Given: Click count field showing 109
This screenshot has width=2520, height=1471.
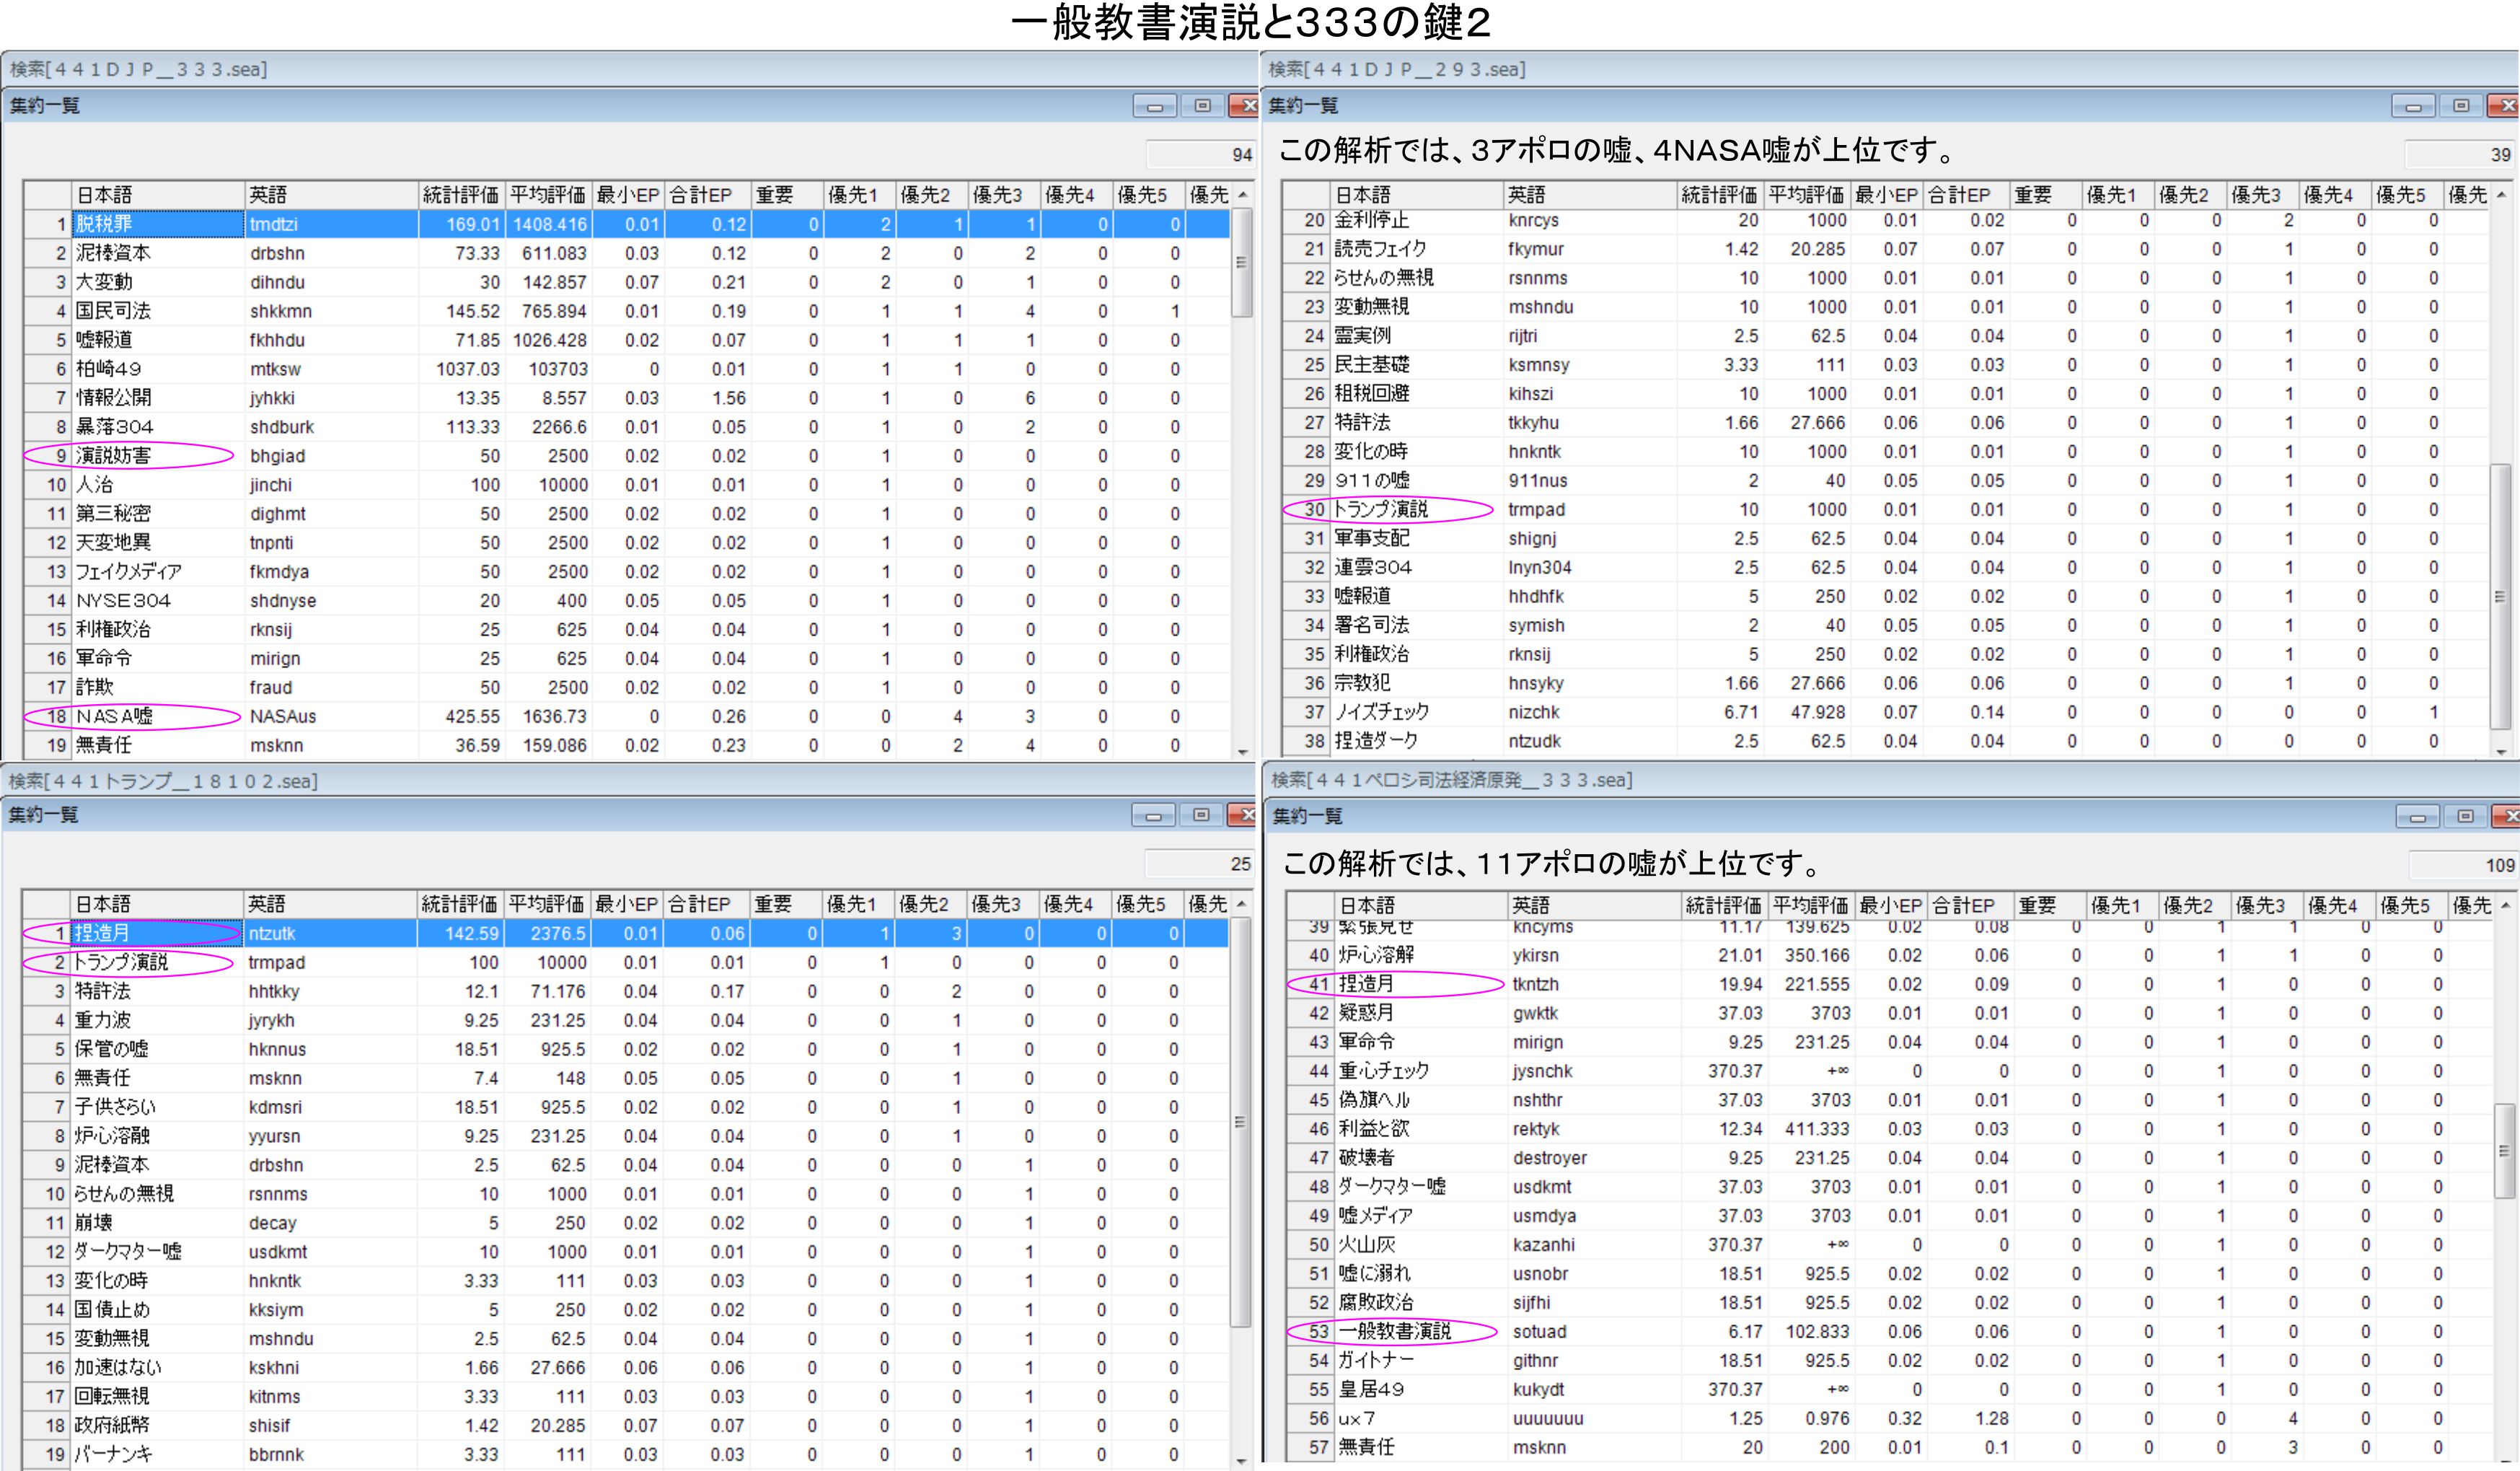Looking at the screenshot, I should [2463, 865].
